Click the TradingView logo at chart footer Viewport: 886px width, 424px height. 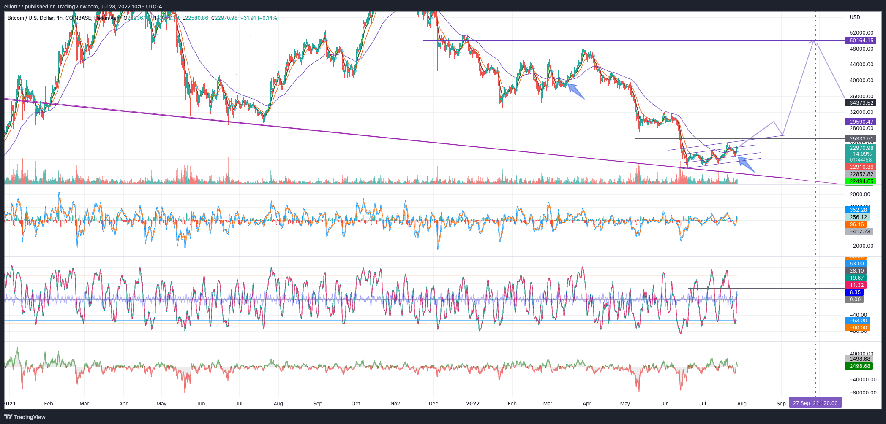(25, 417)
